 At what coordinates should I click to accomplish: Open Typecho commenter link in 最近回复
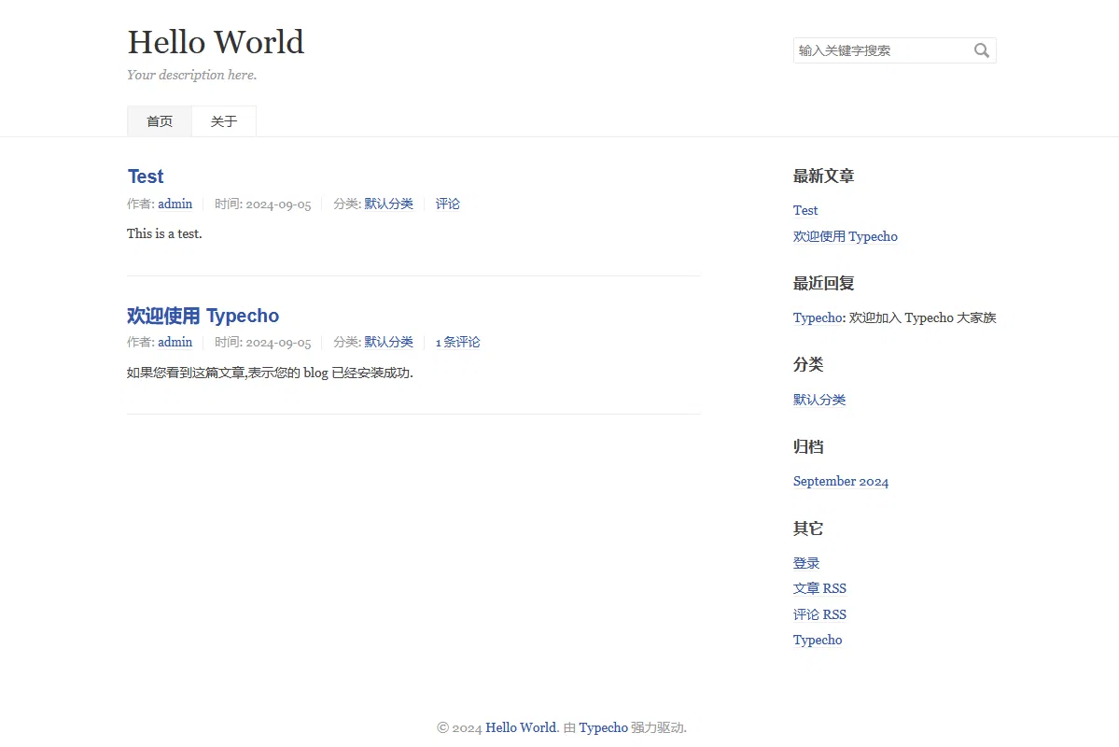tap(818, 317)
